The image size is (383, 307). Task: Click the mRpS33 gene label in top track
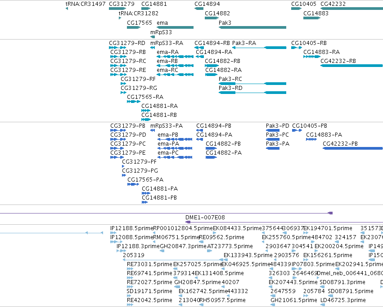(161, 32)
